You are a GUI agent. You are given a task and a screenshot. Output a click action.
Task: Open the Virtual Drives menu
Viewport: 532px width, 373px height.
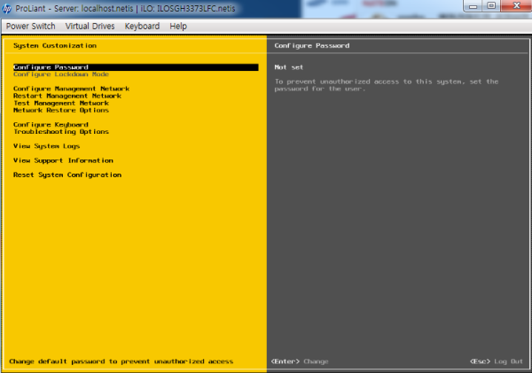tap(90, 26)
